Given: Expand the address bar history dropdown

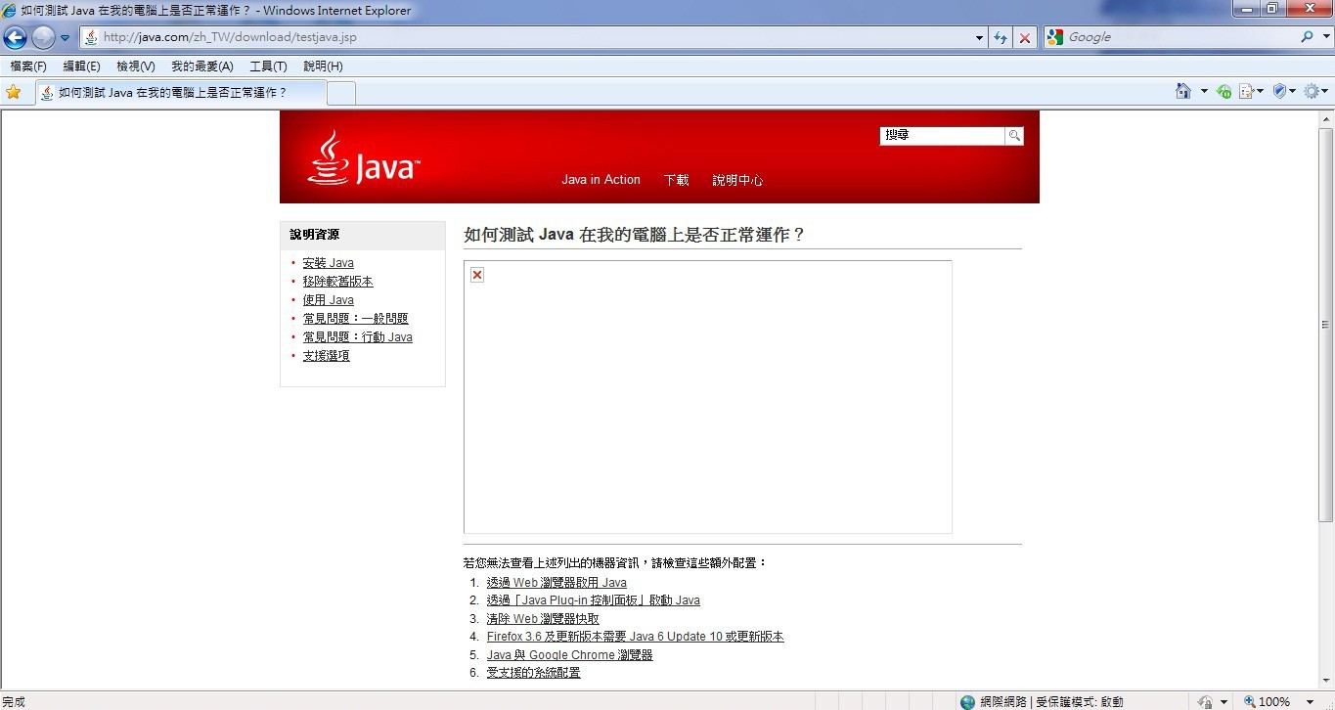Looking at the screenshot, I should (x=980, y=38).
